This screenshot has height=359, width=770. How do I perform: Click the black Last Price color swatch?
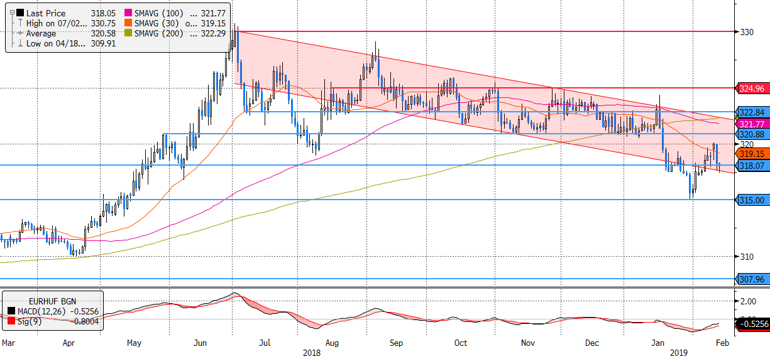[x=20, y=13]
